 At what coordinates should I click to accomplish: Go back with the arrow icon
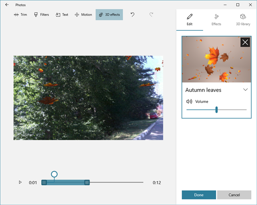(x=7, y=5)
